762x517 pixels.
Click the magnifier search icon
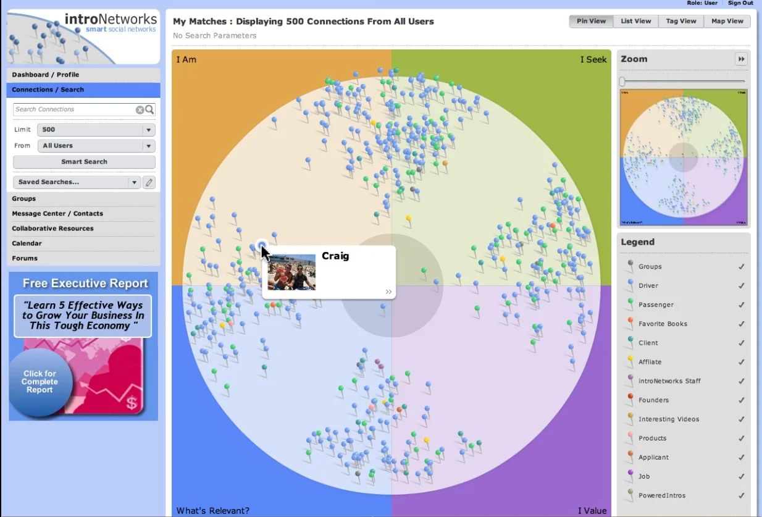pos(149,109)
